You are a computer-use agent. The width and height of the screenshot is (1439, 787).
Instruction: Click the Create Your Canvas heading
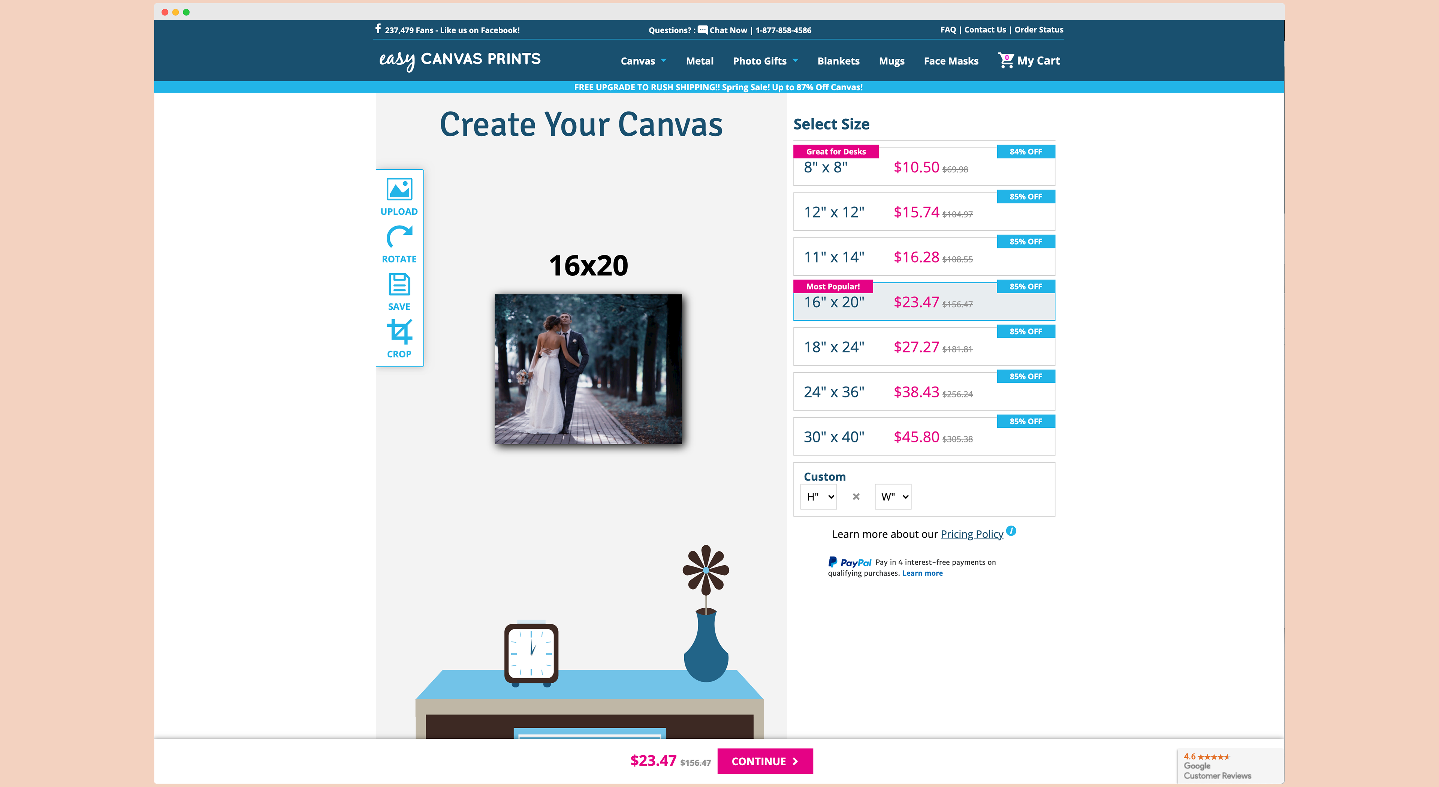click(x=581, y=125)
